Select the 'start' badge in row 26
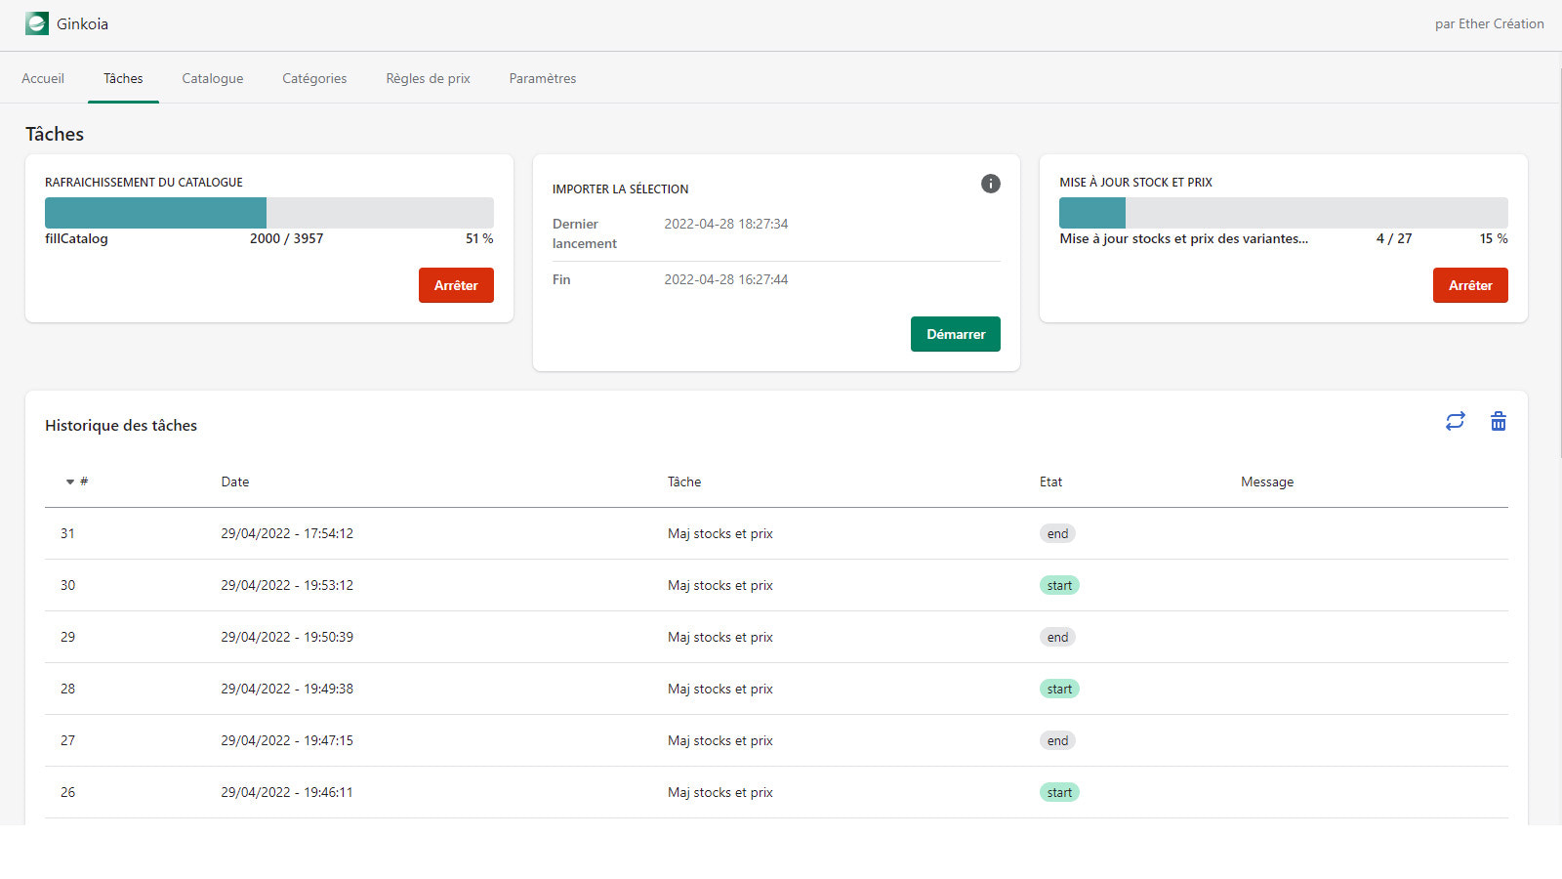 1059,792
